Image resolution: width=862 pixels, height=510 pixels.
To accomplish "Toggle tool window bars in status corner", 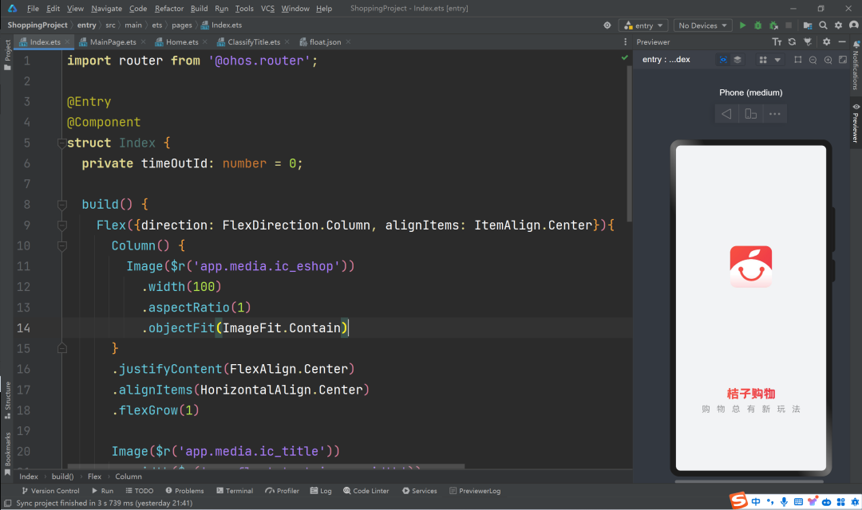I will point(7,503).
